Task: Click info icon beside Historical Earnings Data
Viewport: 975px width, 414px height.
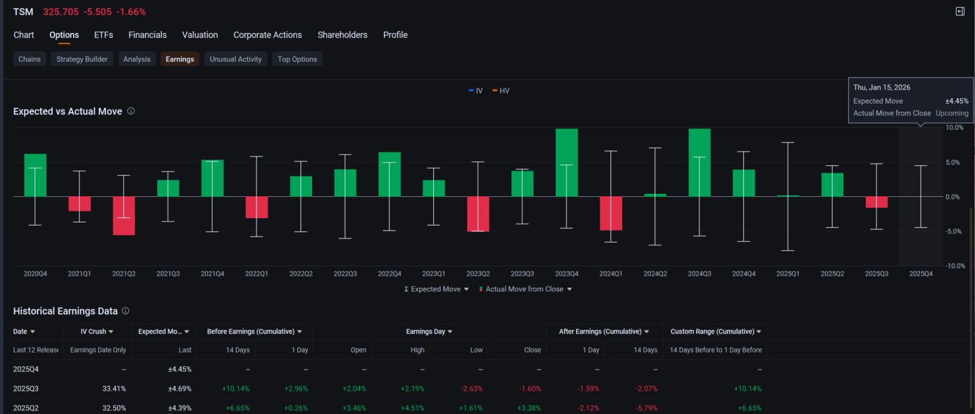Action: (x=126, y=311)
